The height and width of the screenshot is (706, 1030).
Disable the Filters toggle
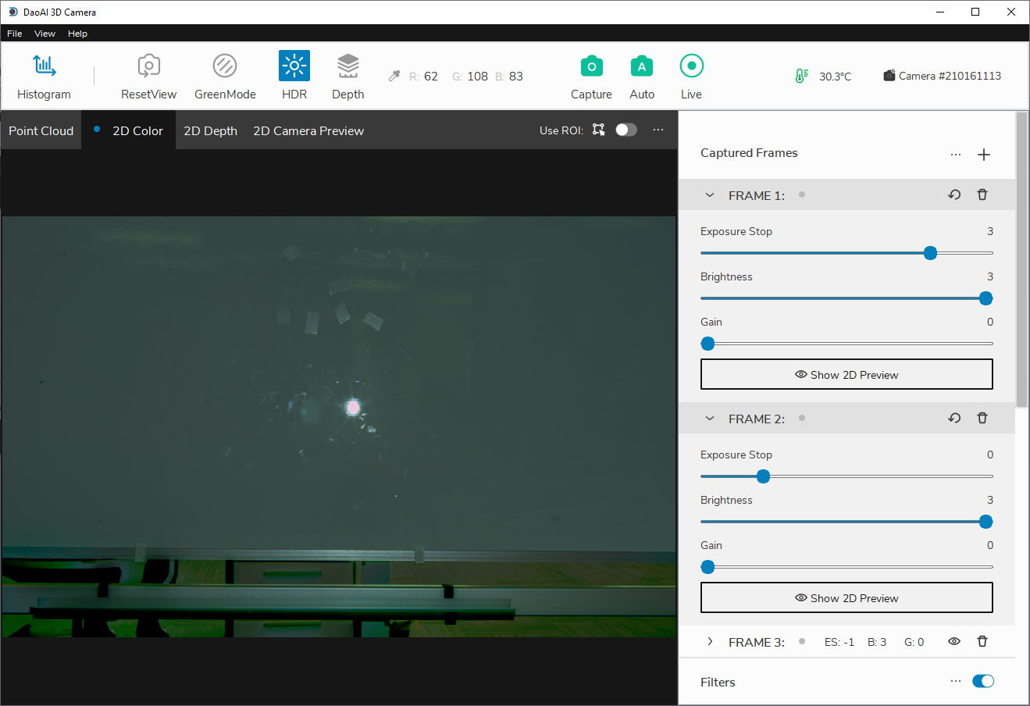pyautogui.click(x=983, y=682)
